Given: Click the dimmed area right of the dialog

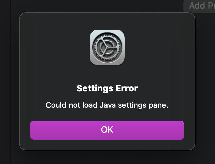Looking at the screenshot, I should [x=205, y=82].
